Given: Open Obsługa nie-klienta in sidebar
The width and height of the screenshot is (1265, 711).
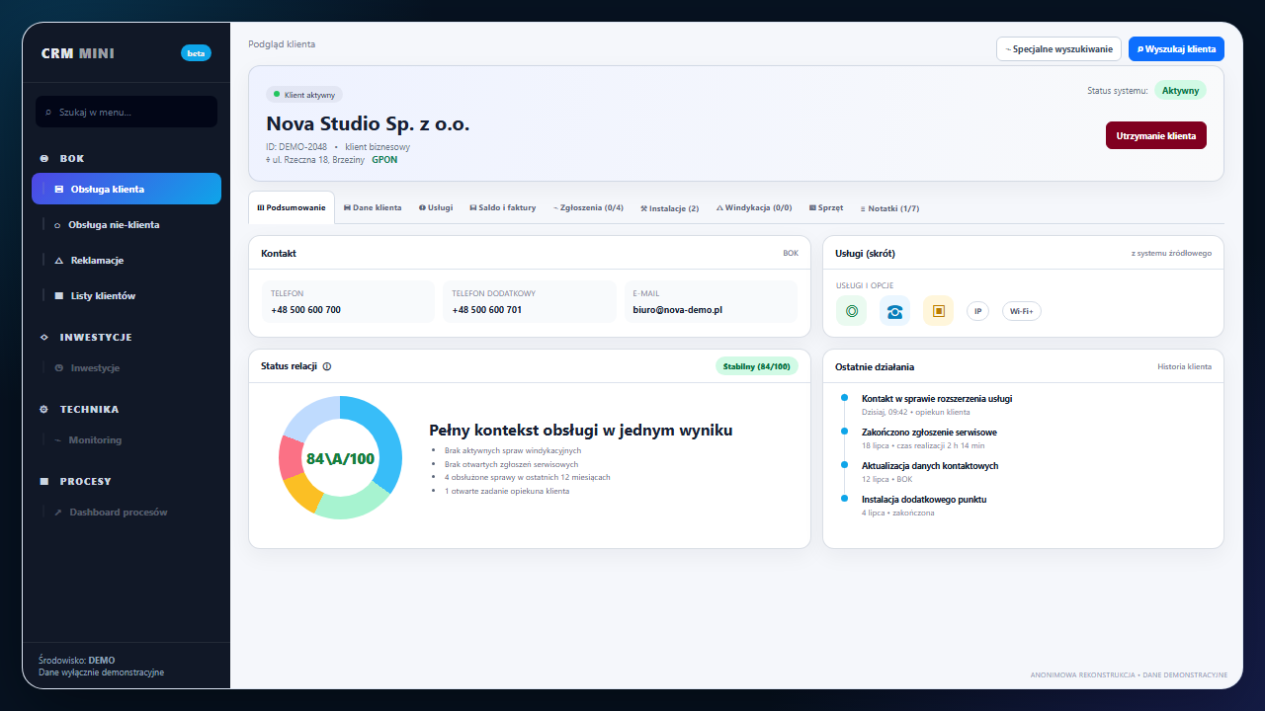Looking at the screenshot, I should tap(126, 225).
